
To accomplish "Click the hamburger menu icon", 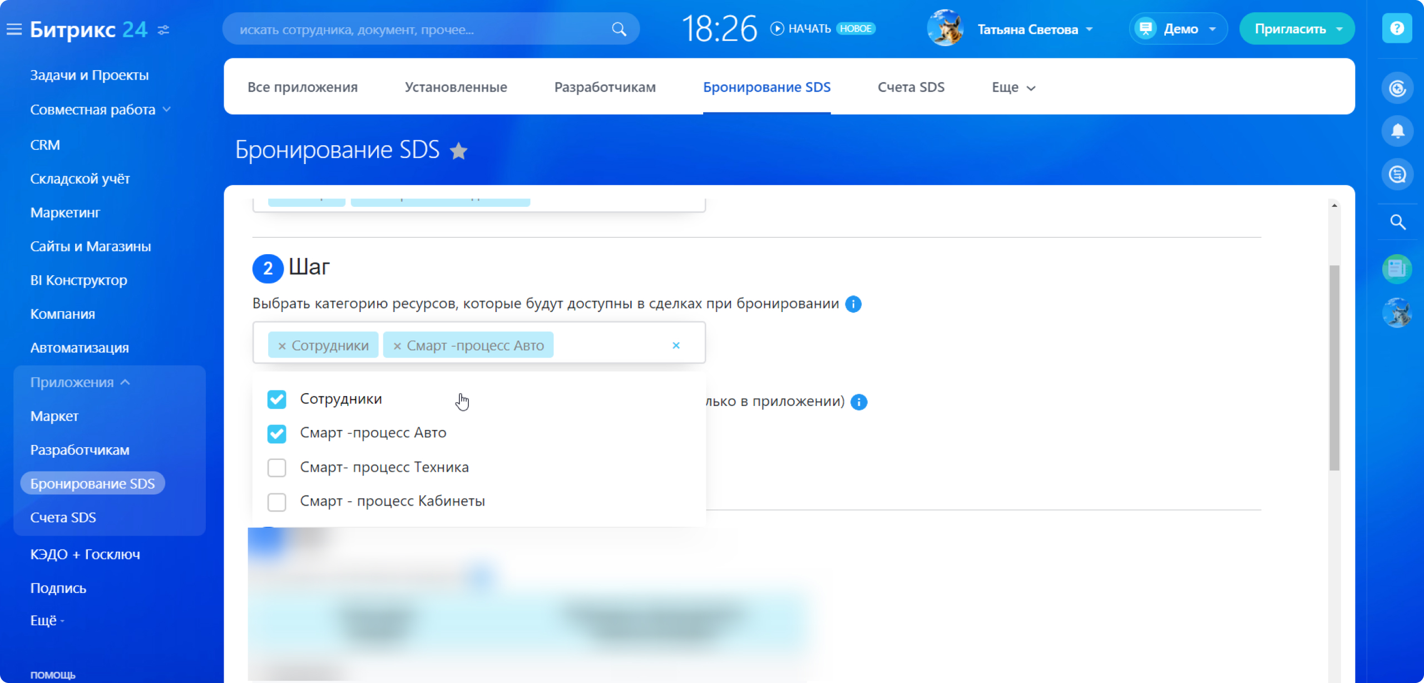I will (14, 29).
